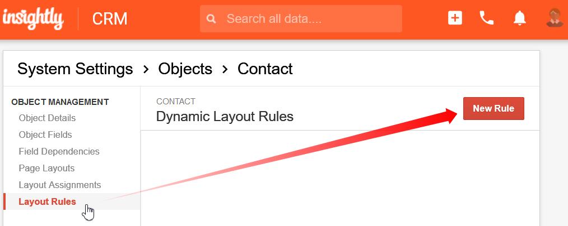Click the CRM label in header
This screenshot has width=568, height=226.
pyautogui.click(x=110, y=19)
